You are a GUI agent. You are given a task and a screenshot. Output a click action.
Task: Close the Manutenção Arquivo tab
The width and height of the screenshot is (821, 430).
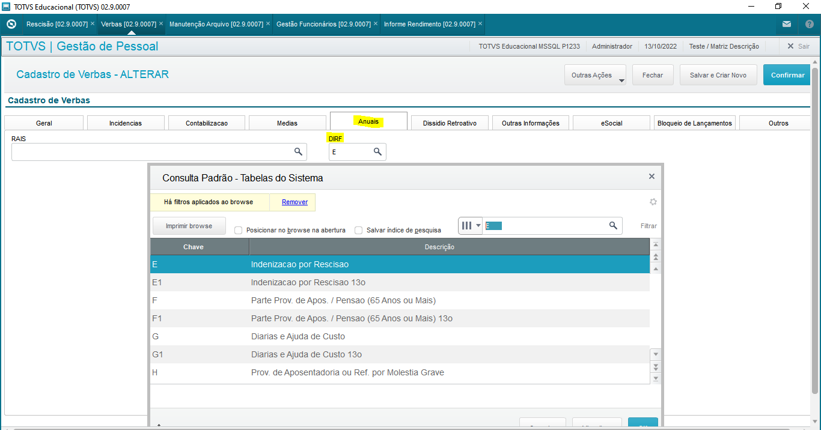point(268,24)
